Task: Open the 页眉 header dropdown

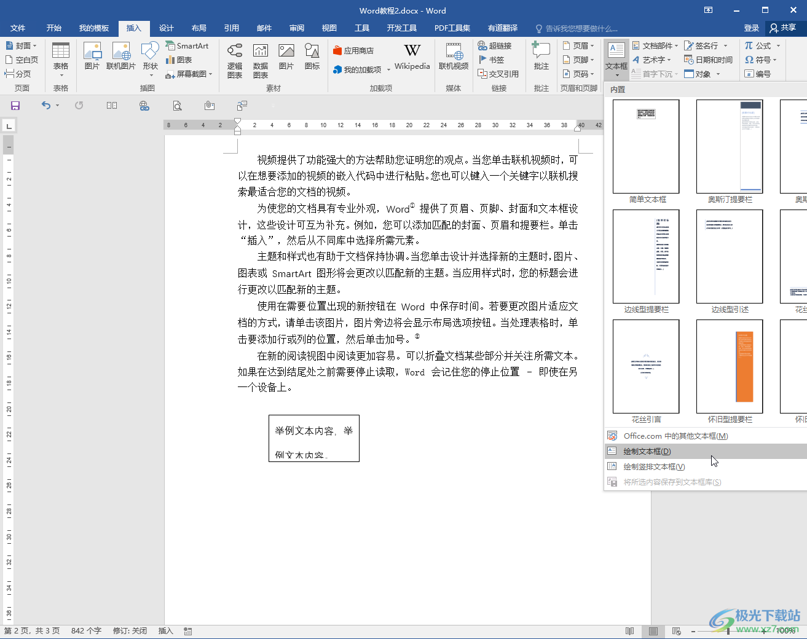Action: click(x=578, y=45)
